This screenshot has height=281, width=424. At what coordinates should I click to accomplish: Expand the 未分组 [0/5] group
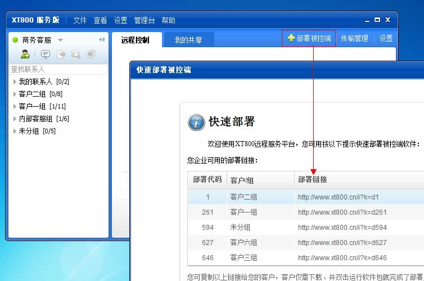pyautogui.click(x=15, y=132)
